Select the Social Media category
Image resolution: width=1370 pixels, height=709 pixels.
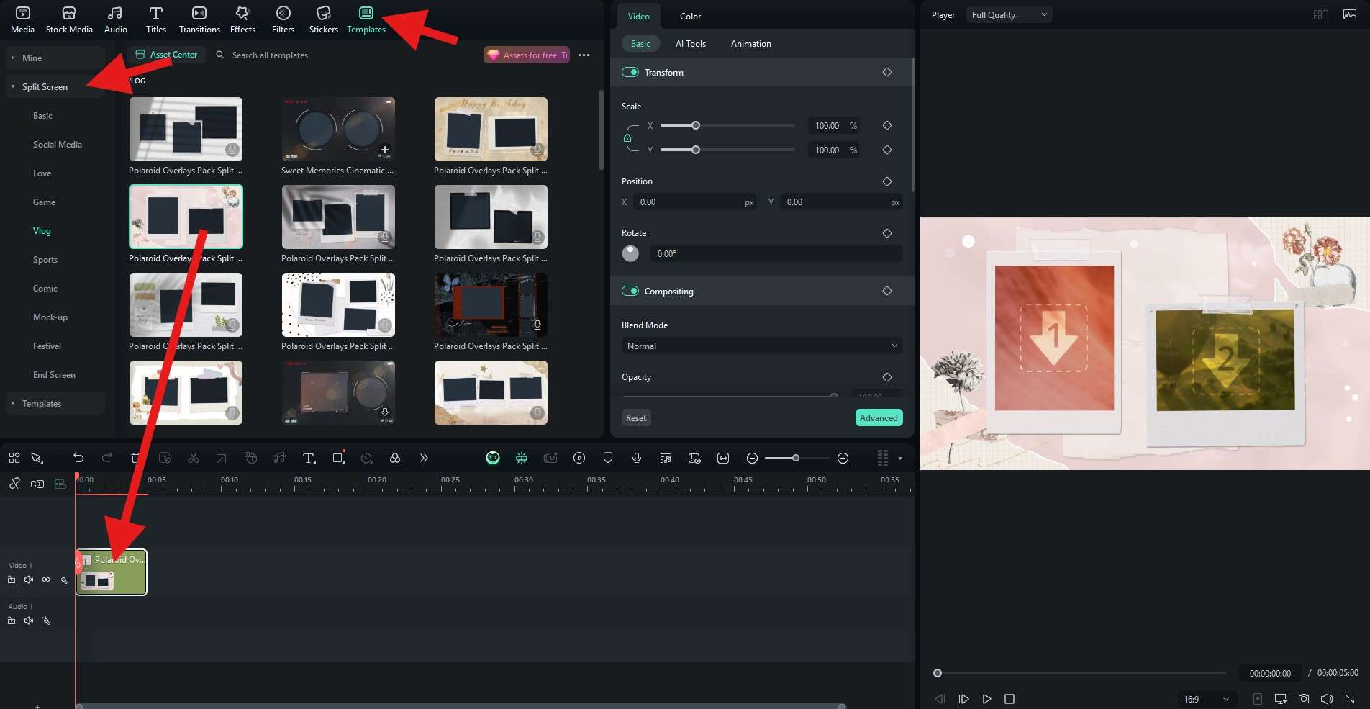pos(58,144)
